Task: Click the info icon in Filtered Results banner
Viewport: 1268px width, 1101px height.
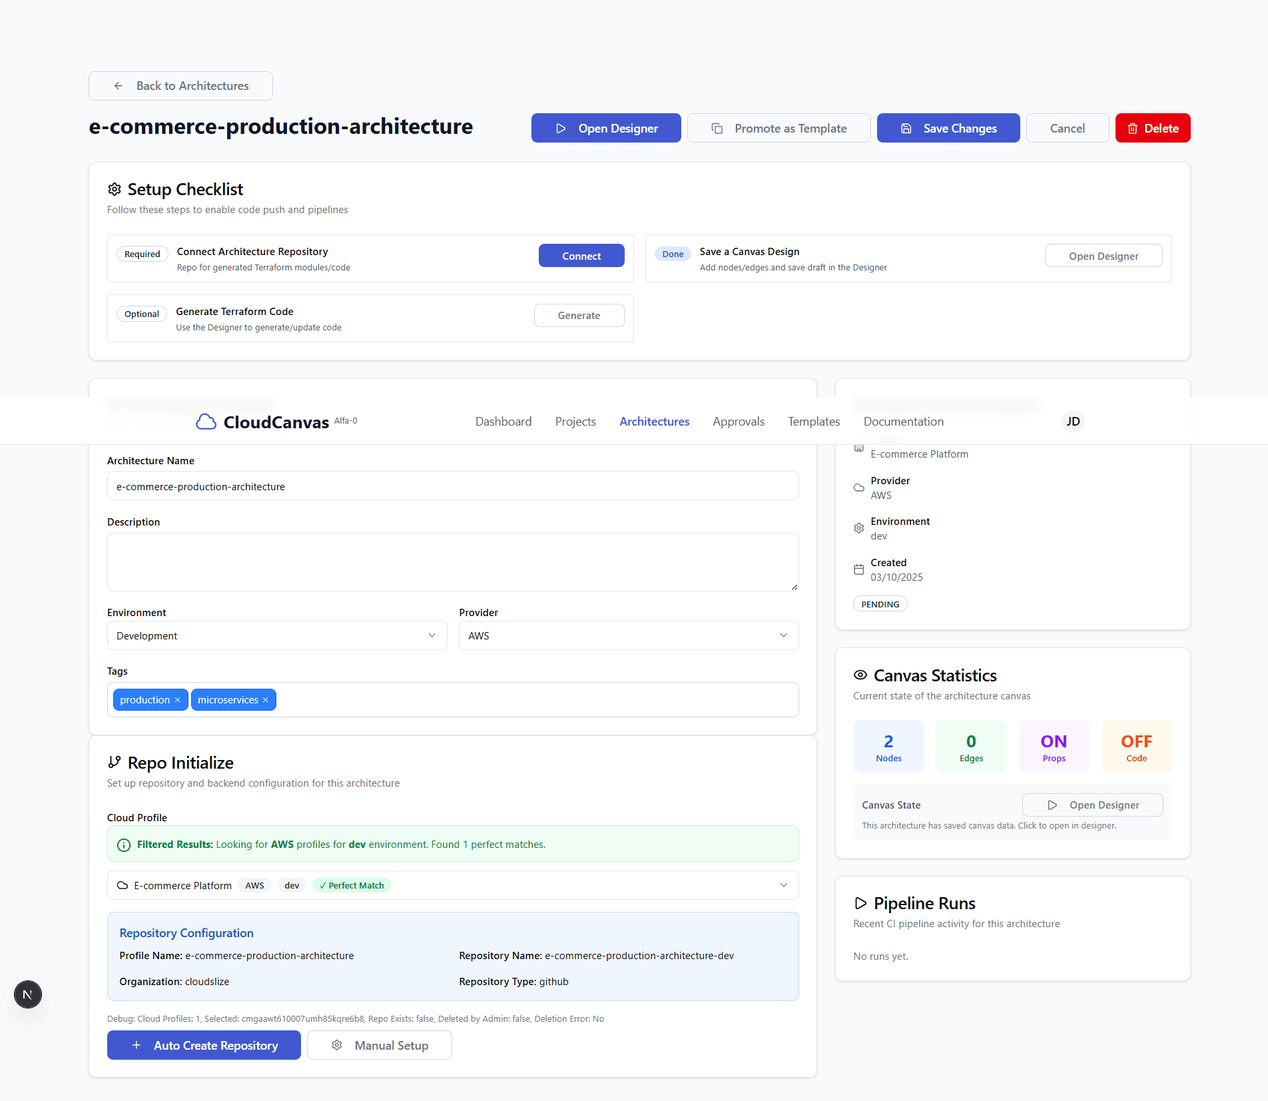Action: (124, 844)
